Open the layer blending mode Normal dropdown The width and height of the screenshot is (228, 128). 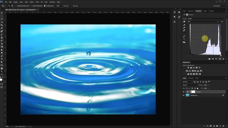point(190,85)
